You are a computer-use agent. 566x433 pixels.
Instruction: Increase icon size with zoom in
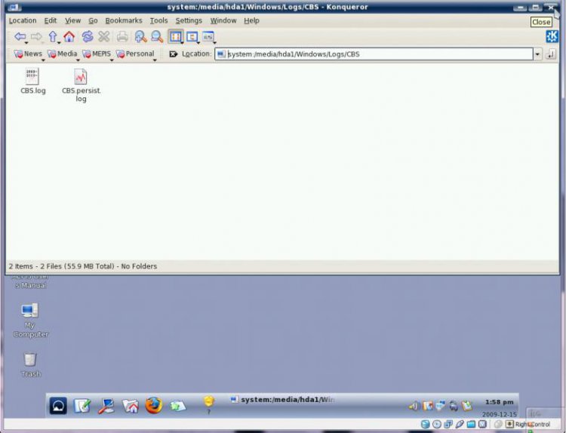click(140, 36)
